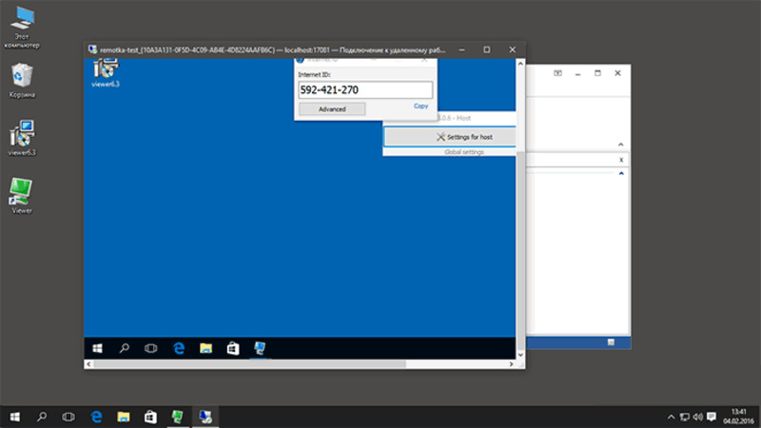Choose Settings for host menu entry

(x=450, y=137)
